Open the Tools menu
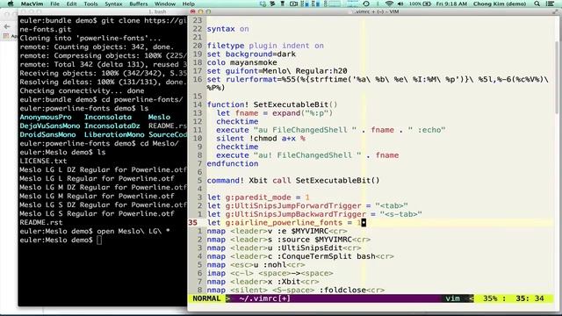This screenshot has width=562, height=316. click(90, 4)
